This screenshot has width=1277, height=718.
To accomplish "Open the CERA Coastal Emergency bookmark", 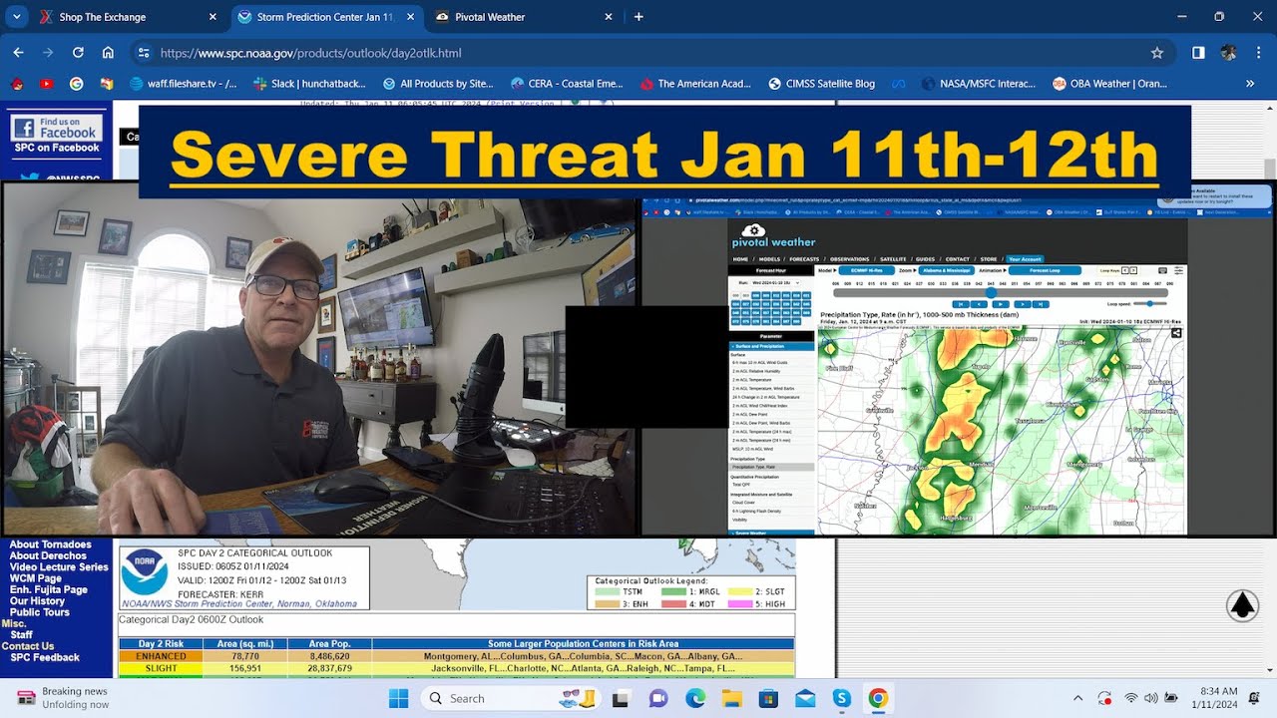I will [566, 84].
